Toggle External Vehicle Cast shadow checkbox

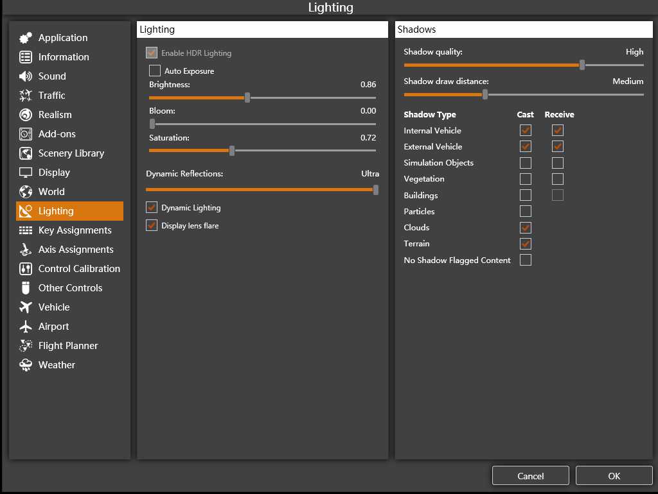526,147
